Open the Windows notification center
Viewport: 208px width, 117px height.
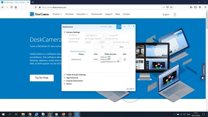[x=203, y=114]
